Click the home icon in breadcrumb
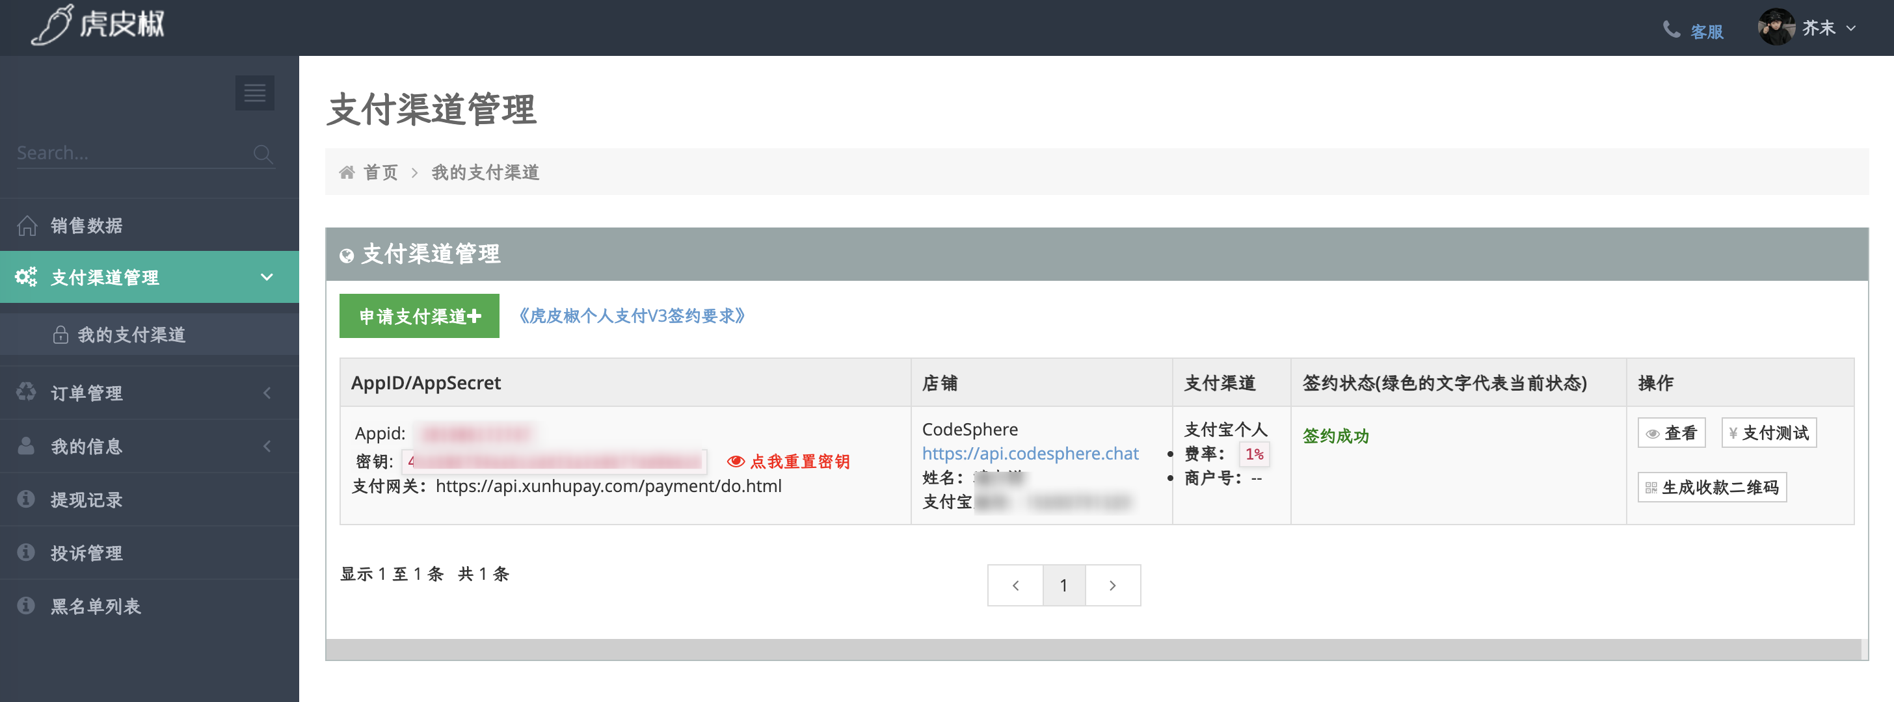Screen dimensions: 1894x702 [x=346, y=172]
